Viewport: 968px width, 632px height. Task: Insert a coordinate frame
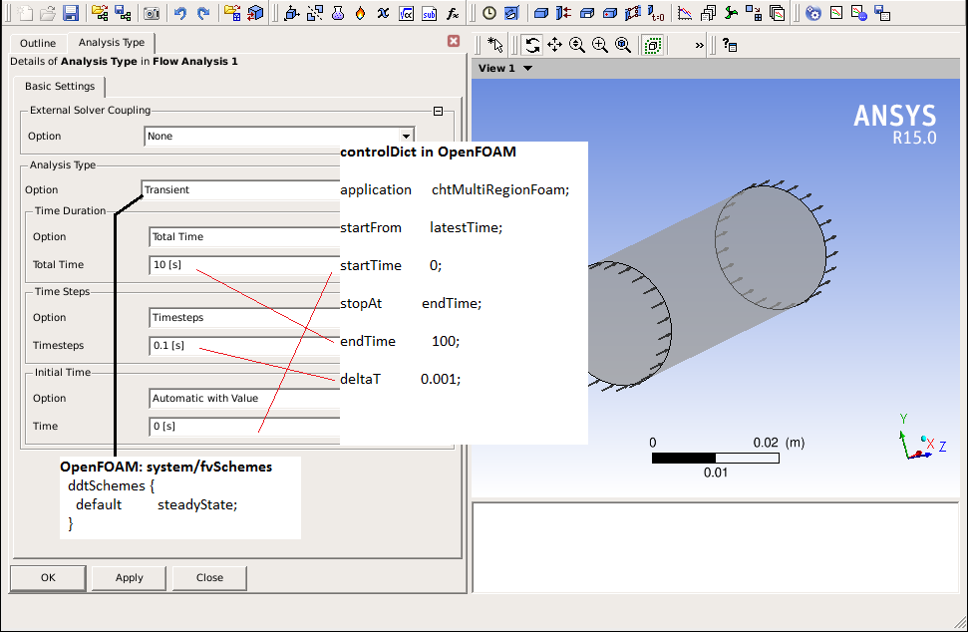click(x=291, y=12)
